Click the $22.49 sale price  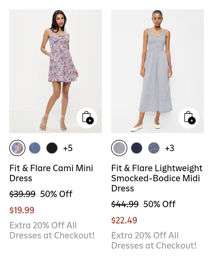[124, 220]
